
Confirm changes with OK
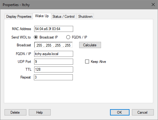coord(120,112)
